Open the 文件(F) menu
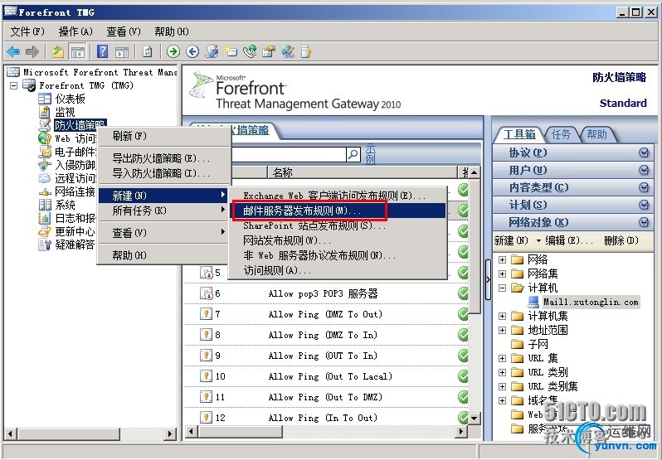This screenshot has width=662, height=460. click(27, 31)
